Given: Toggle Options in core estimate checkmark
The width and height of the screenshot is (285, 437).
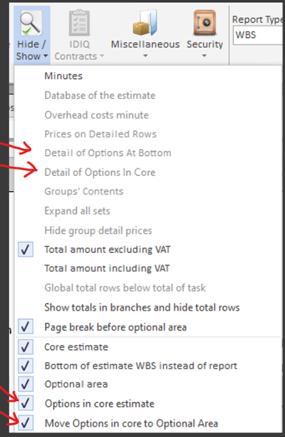Looking at the screenshot, I should [26, 403].
